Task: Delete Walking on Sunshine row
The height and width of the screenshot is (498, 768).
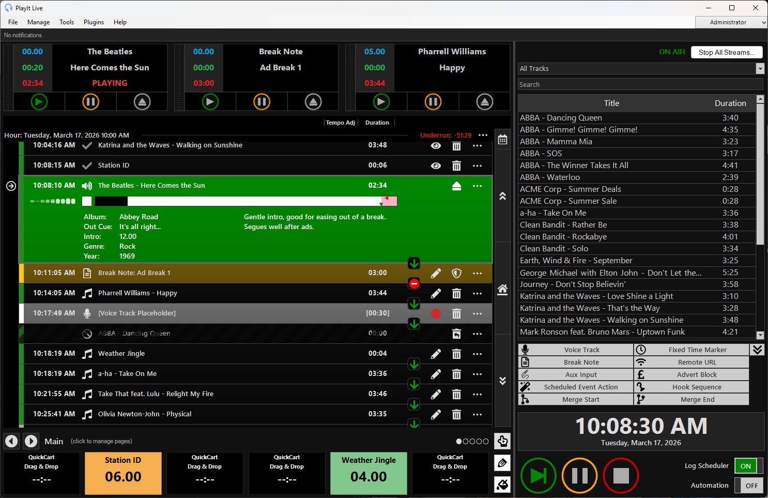Action: (456, 146)
